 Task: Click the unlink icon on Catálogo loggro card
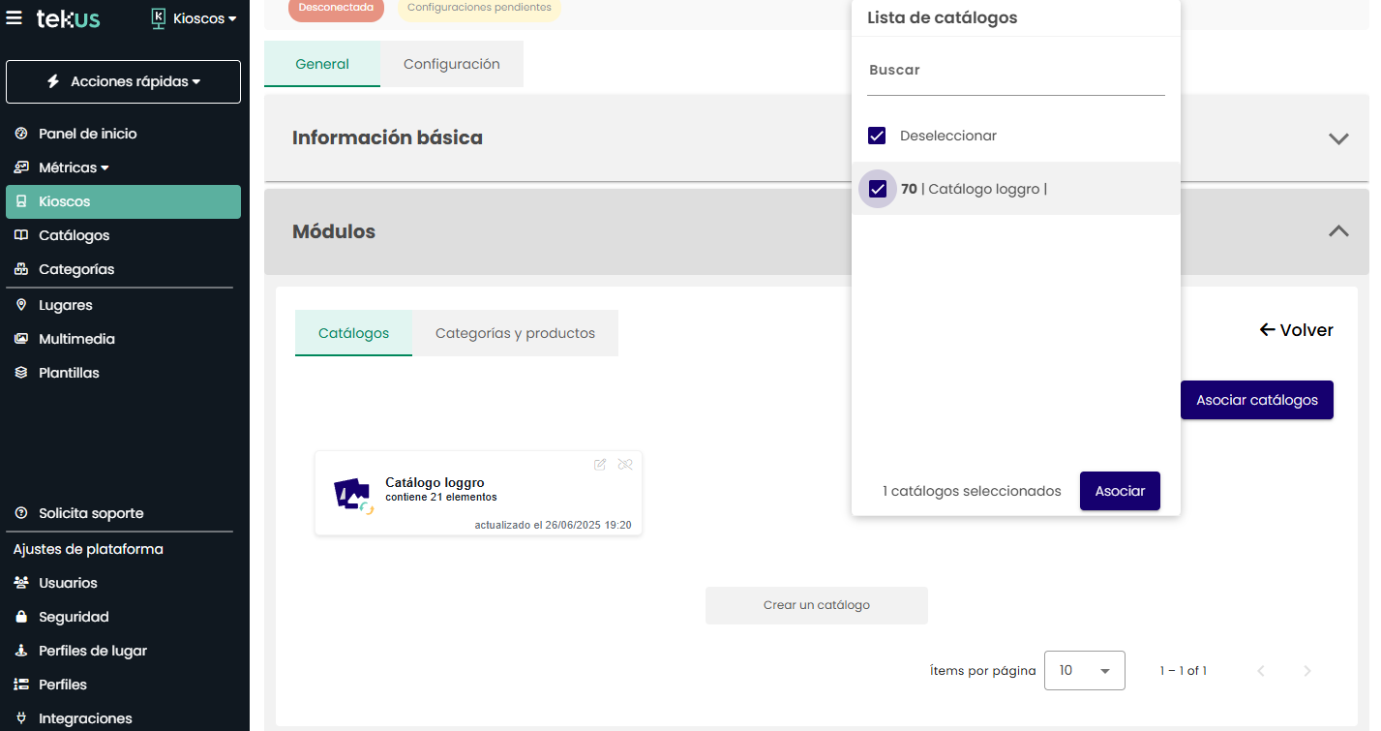(625, 465)
